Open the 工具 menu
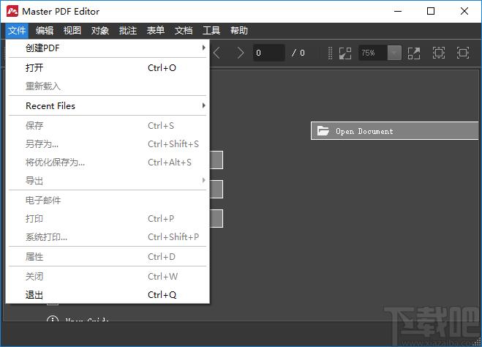482x347 pixels. coord(211,31)
